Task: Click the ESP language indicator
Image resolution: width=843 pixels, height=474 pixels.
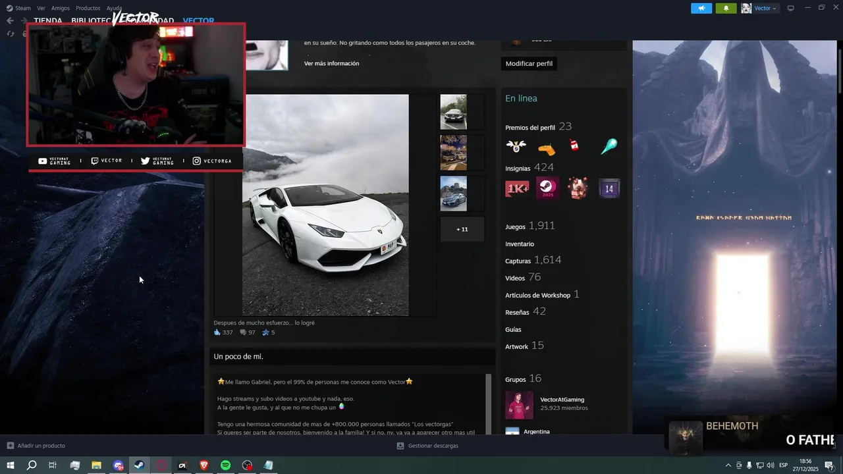Action: [x=783, y=465]
